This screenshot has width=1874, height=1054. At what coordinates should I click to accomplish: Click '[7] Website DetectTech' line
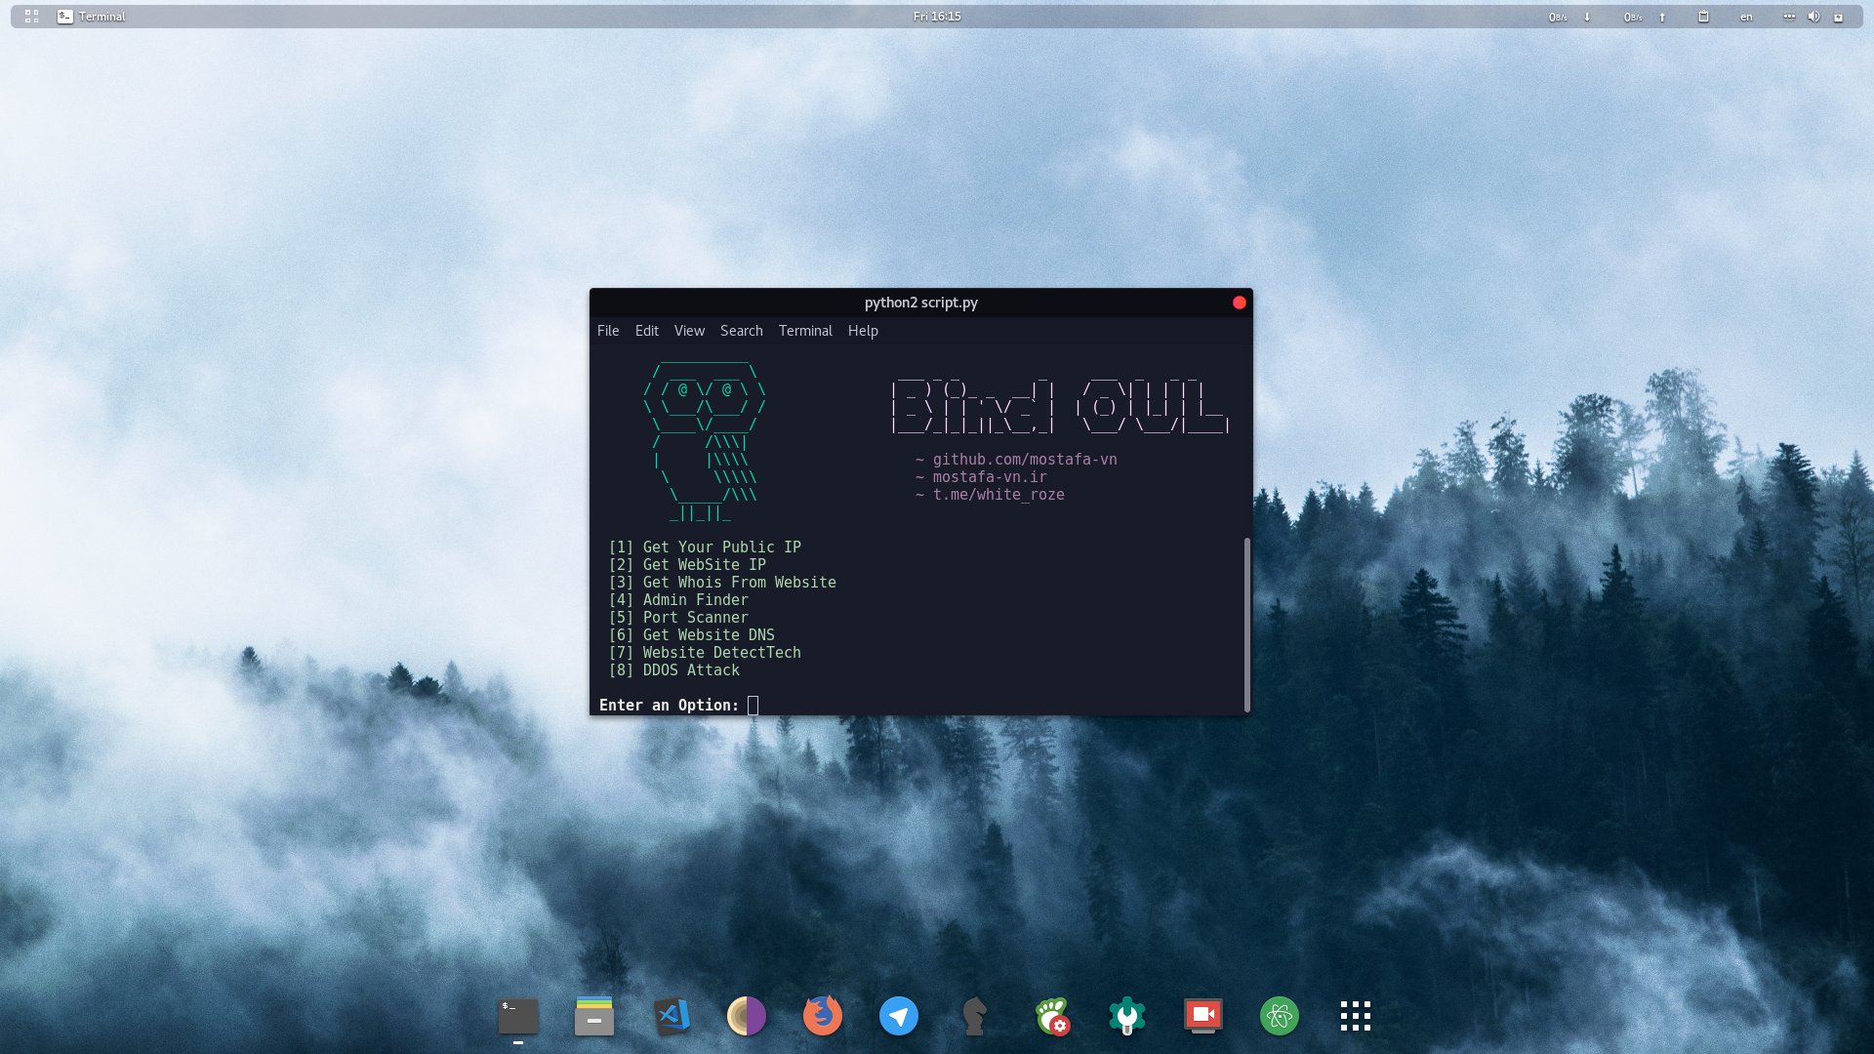(705, 653)
